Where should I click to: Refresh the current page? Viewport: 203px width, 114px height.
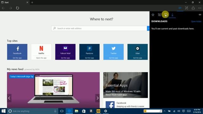coord(17,8)
